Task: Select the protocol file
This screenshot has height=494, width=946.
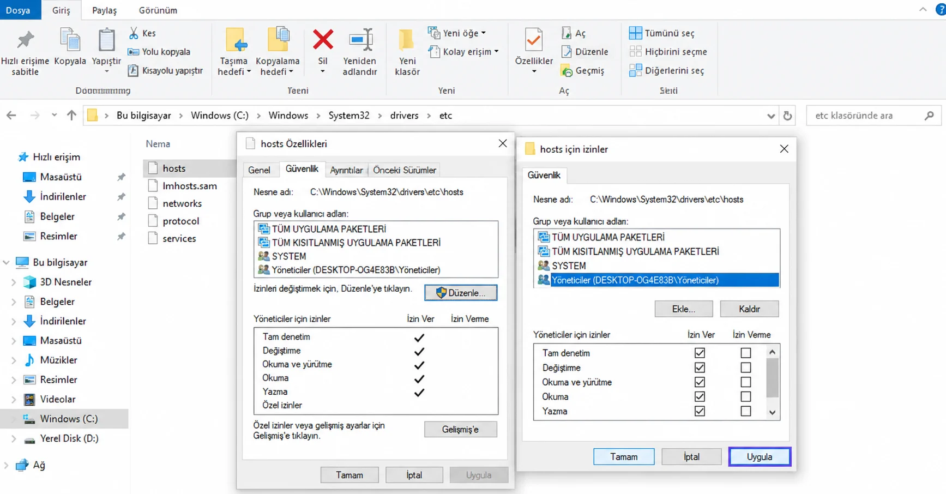Action: tap(174, 221)
